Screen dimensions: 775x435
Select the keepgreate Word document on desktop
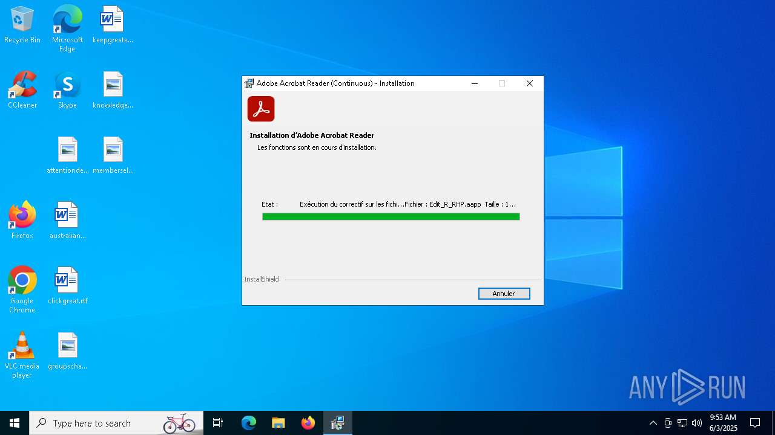point(113,25)
